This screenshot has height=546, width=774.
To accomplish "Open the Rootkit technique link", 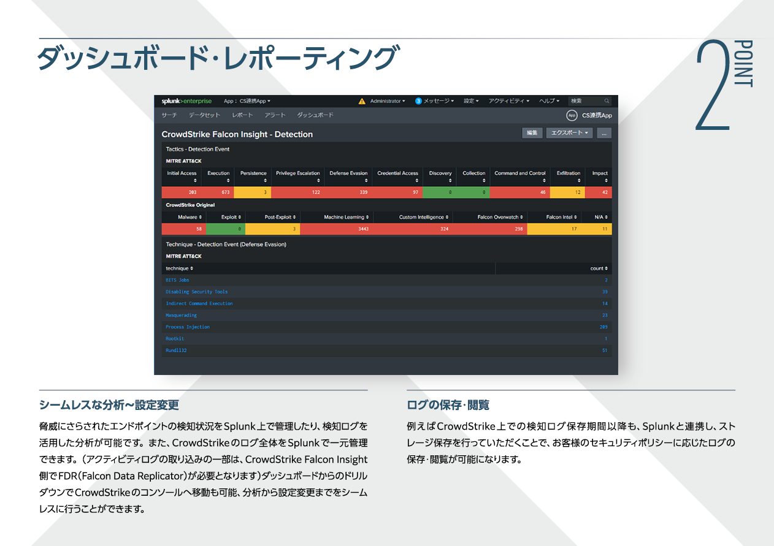I will 175,338.
